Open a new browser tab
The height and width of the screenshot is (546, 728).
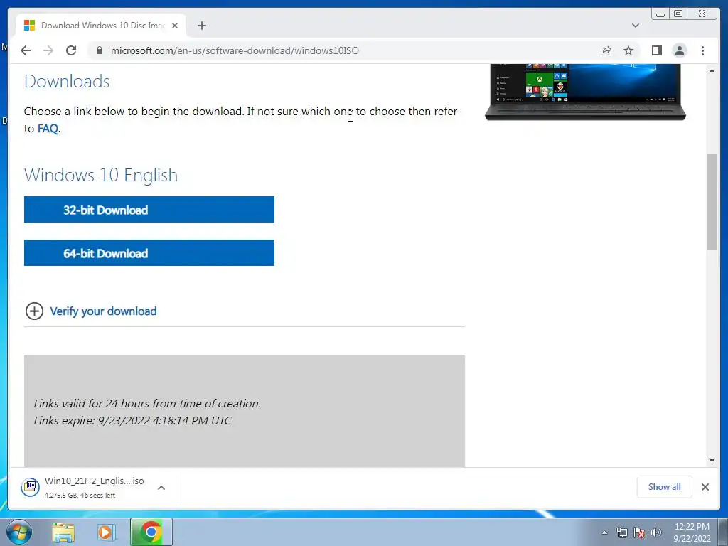201,26
